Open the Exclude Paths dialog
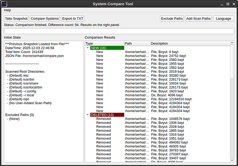 pos(172,19)
